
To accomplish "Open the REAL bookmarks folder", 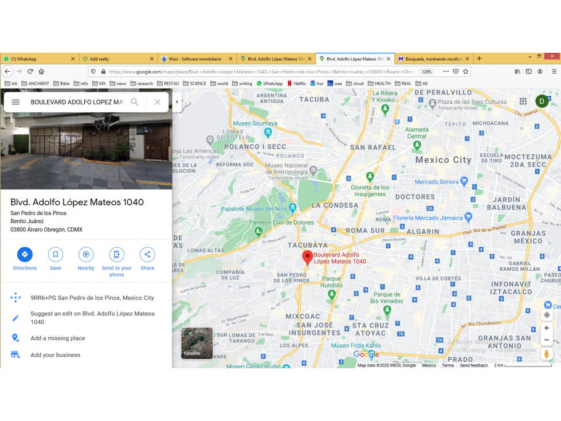I will 403,83.
